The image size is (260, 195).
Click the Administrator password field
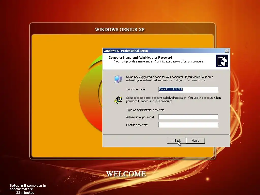(188, 117)
